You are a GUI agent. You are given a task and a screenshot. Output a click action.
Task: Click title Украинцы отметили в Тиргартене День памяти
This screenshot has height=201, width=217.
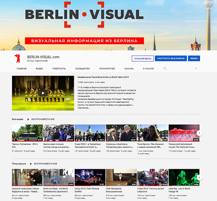tap(119, 145)
